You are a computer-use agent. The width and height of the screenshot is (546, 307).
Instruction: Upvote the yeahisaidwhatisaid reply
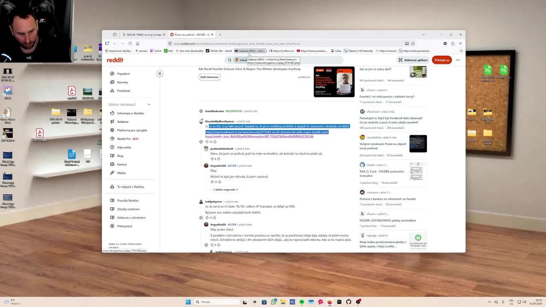click(x=212, y=159)
